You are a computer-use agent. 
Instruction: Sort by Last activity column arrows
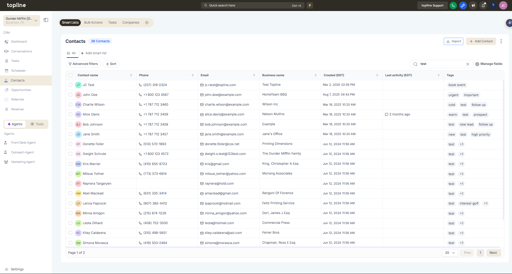pos(439,75)
